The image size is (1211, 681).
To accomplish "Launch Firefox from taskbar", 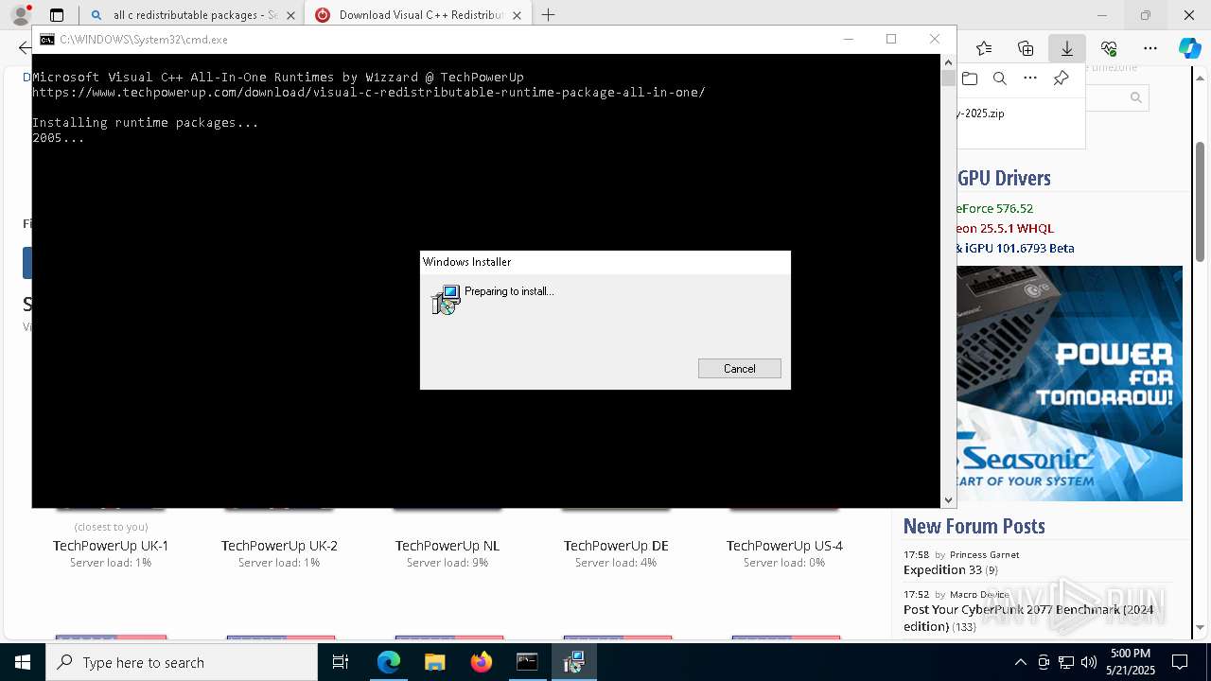I will (x=481, y=662).
